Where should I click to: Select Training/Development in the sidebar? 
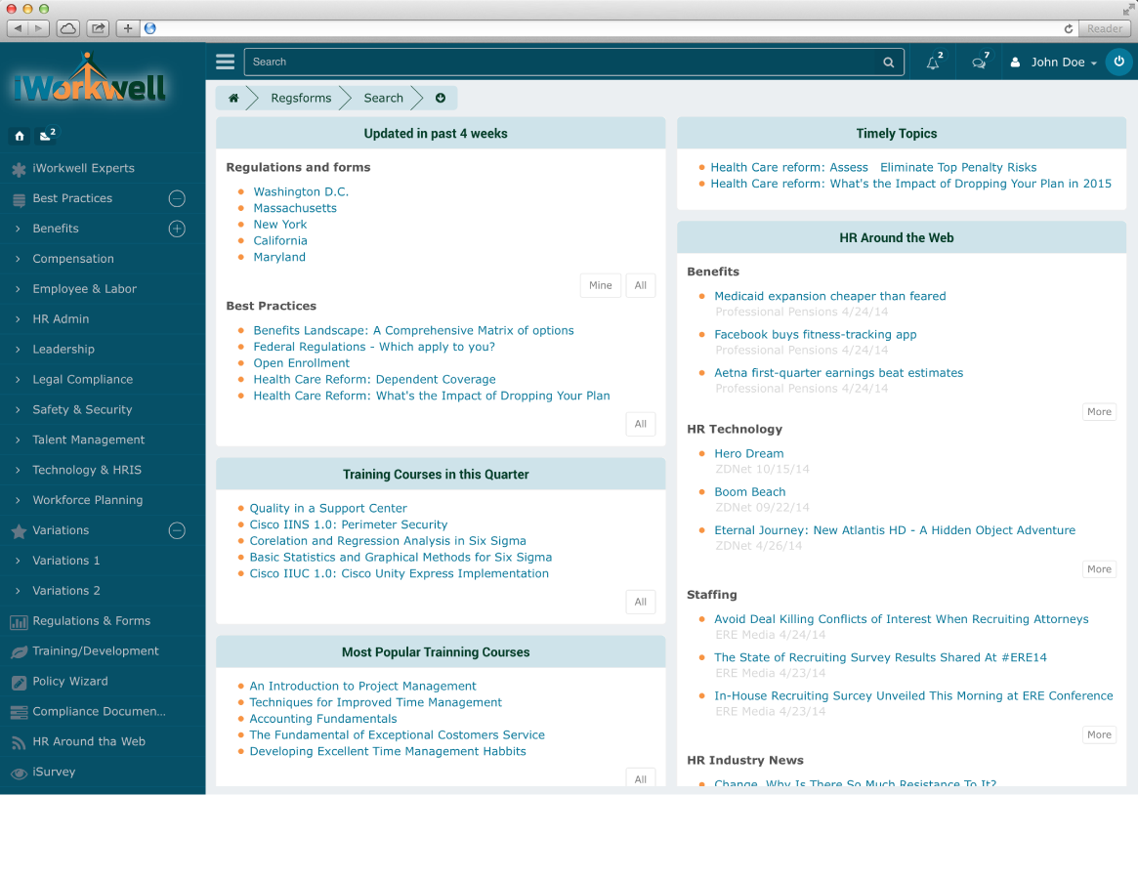point(95,651)
